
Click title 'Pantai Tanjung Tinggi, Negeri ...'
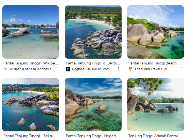93,136
